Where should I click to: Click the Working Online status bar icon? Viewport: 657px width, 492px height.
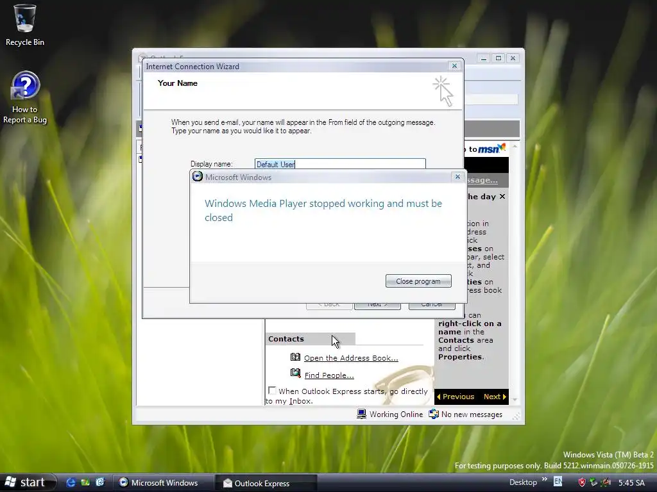coord(362,414)
